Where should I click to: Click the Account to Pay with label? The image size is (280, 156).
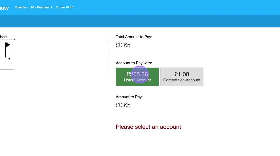click(134, 63)
